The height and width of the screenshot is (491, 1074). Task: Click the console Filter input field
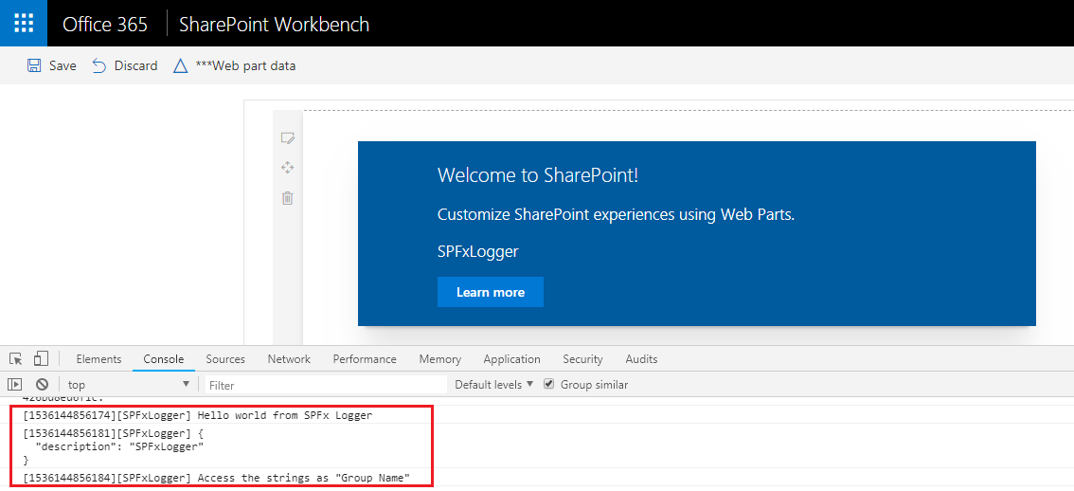point(326,385)
